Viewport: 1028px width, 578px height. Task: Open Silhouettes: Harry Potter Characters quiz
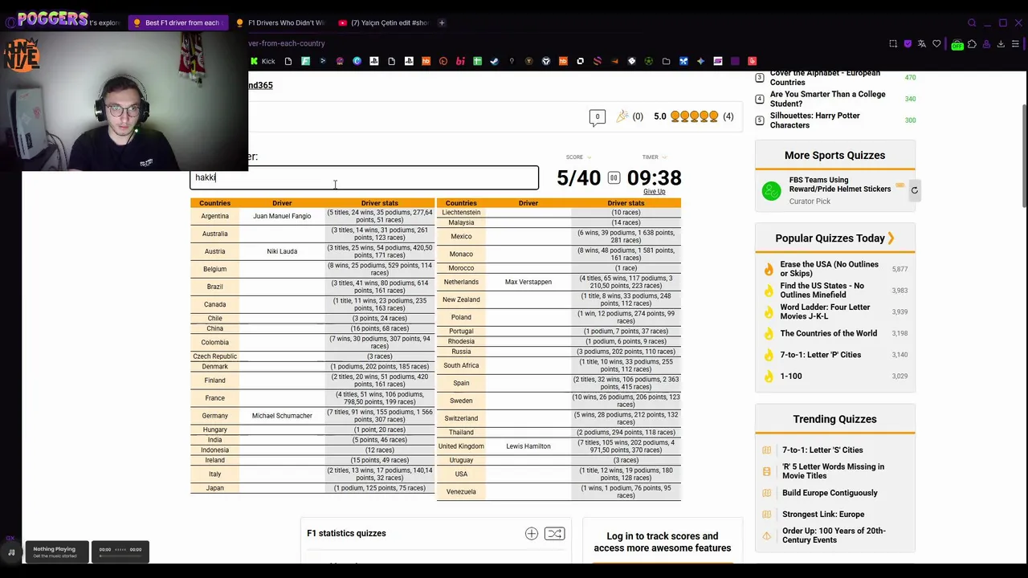click(x=814, y=120)
